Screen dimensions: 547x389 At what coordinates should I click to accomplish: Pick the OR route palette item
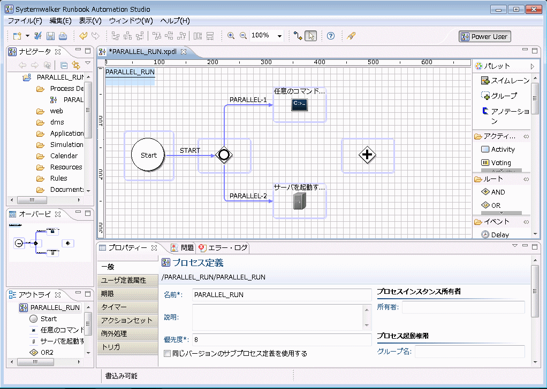[x=490, y=206]
